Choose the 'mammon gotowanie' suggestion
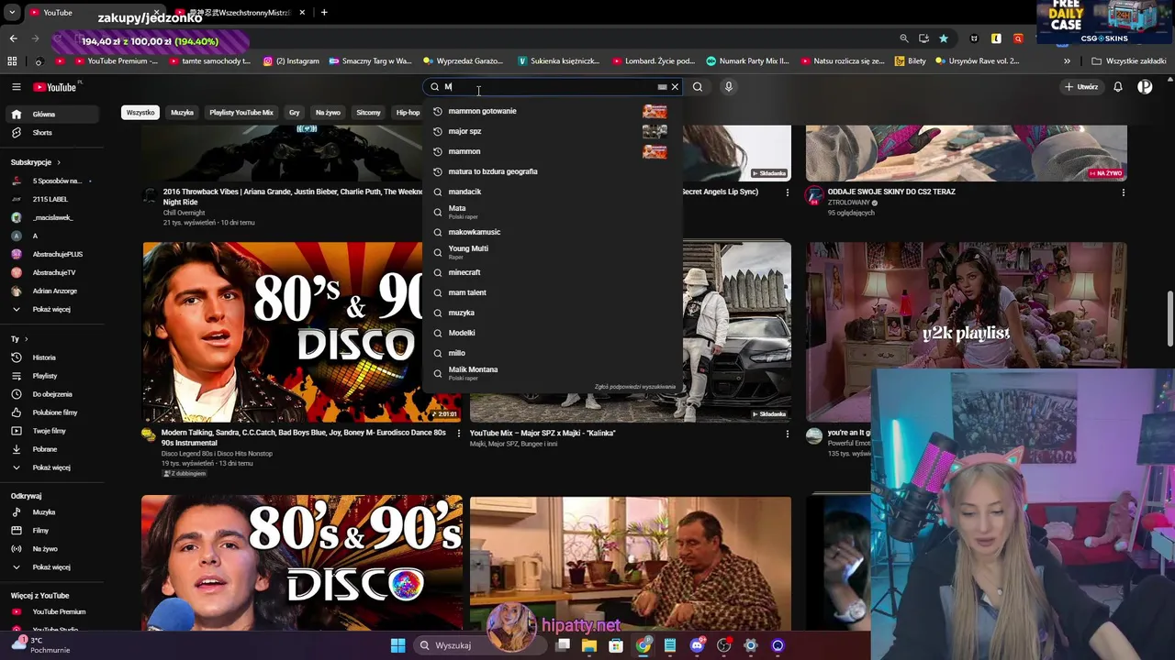The image size is (1175, 660). click(551, 111)
